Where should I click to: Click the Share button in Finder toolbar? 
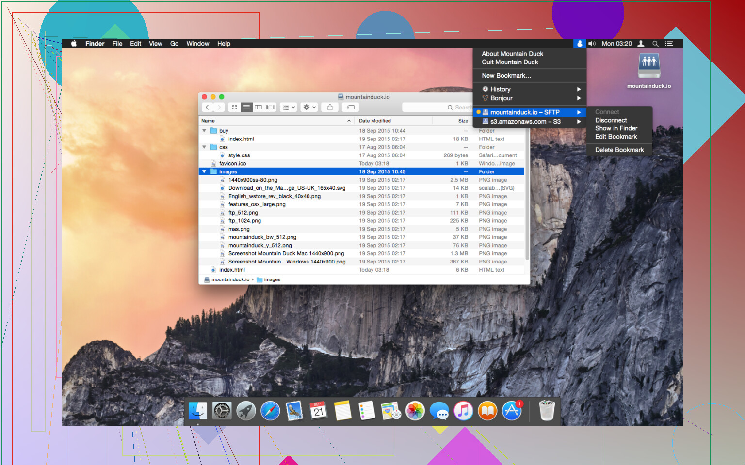(x=330, y=107)
